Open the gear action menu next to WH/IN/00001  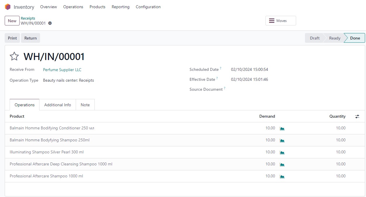pos(50,23)
